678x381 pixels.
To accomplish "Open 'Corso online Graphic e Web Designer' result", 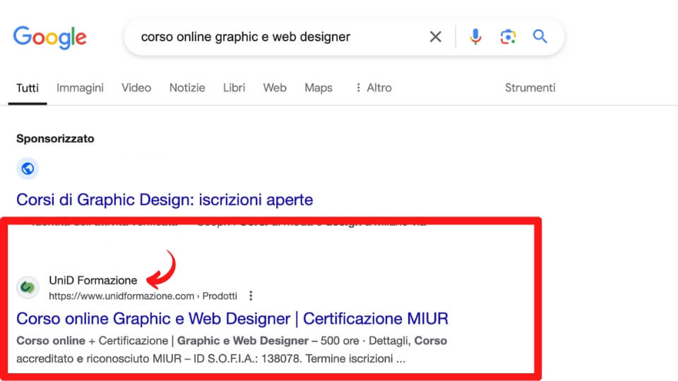I will pyautogui.click(x=232, y=319).
